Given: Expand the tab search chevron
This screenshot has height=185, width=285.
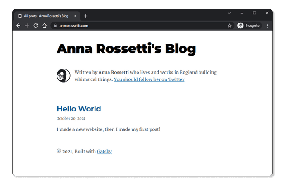Looking at the screenshot, I should tap(229, 13).
